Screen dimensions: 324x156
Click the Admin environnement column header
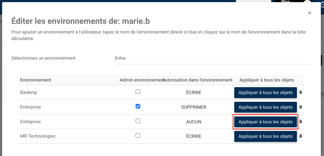click(x=141, y=80)
